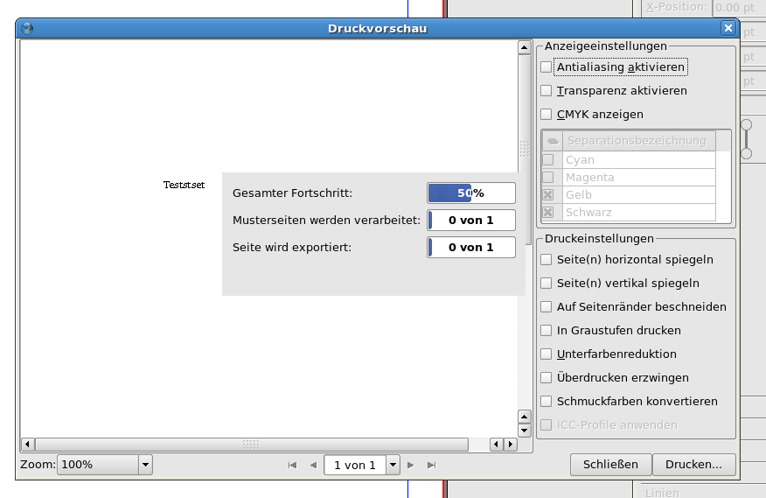Open the Zoom 100% dropdown

(x=145, y=465)
